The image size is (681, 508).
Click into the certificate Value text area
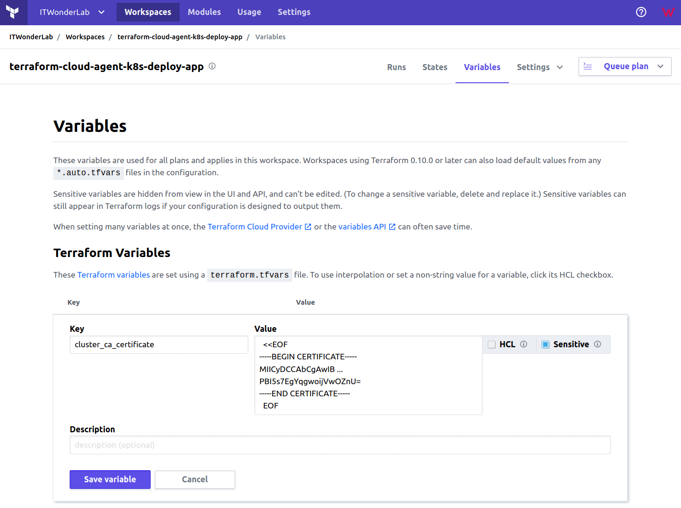click(369, 375)
